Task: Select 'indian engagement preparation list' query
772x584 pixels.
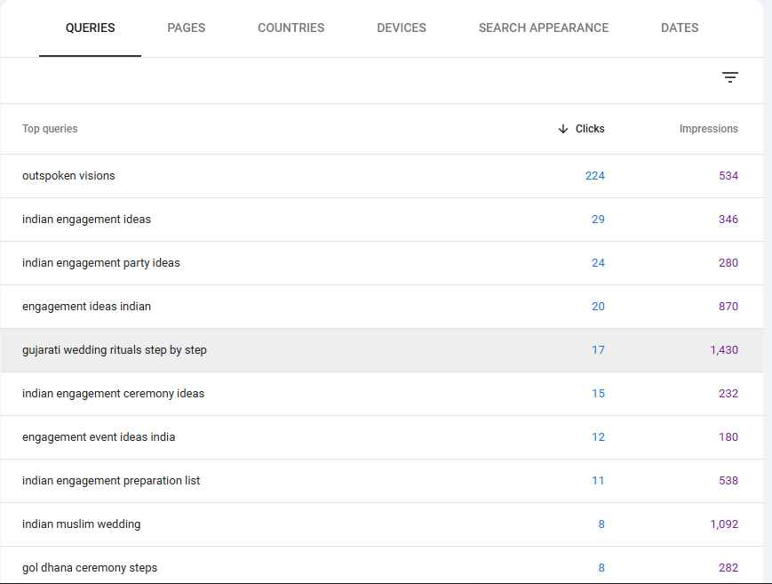Action: pyautogui.click(x=111, y=481)
